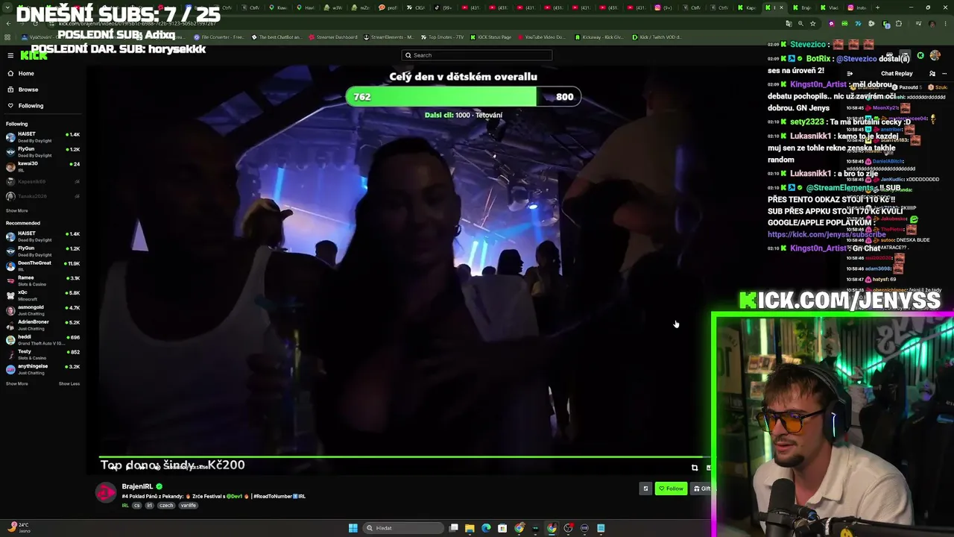Screen dimensions: 954x537
Task: Open 'The best ChatBot' bookmark
Action: click(x=277, y=37)
